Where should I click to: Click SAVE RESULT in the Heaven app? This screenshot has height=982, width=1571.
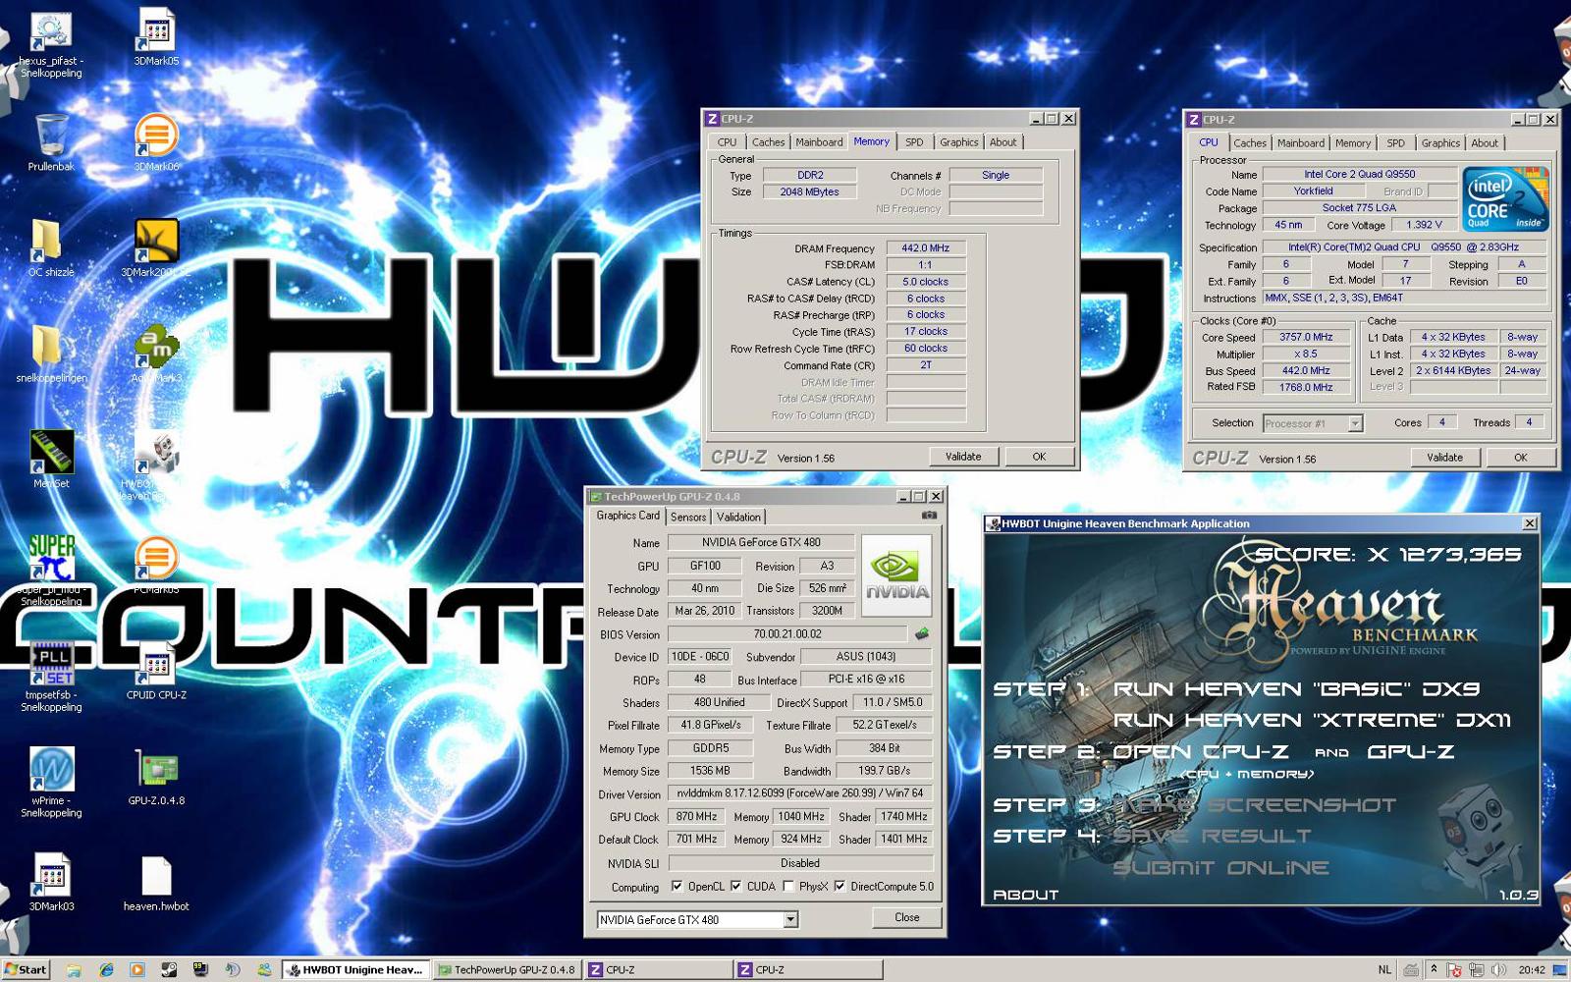[x=1212, y=837]
